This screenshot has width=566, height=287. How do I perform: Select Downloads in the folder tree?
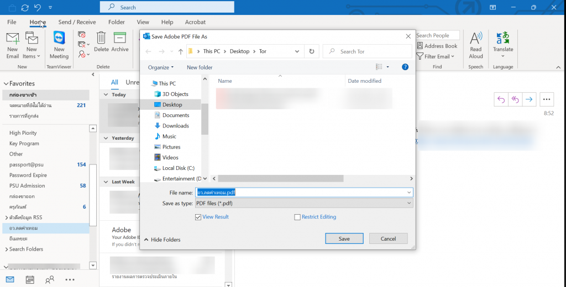click(175, 126)
